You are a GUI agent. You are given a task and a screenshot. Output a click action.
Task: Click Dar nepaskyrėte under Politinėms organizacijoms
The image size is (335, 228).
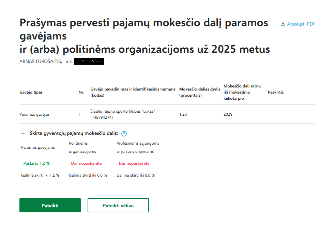[86, 163]
